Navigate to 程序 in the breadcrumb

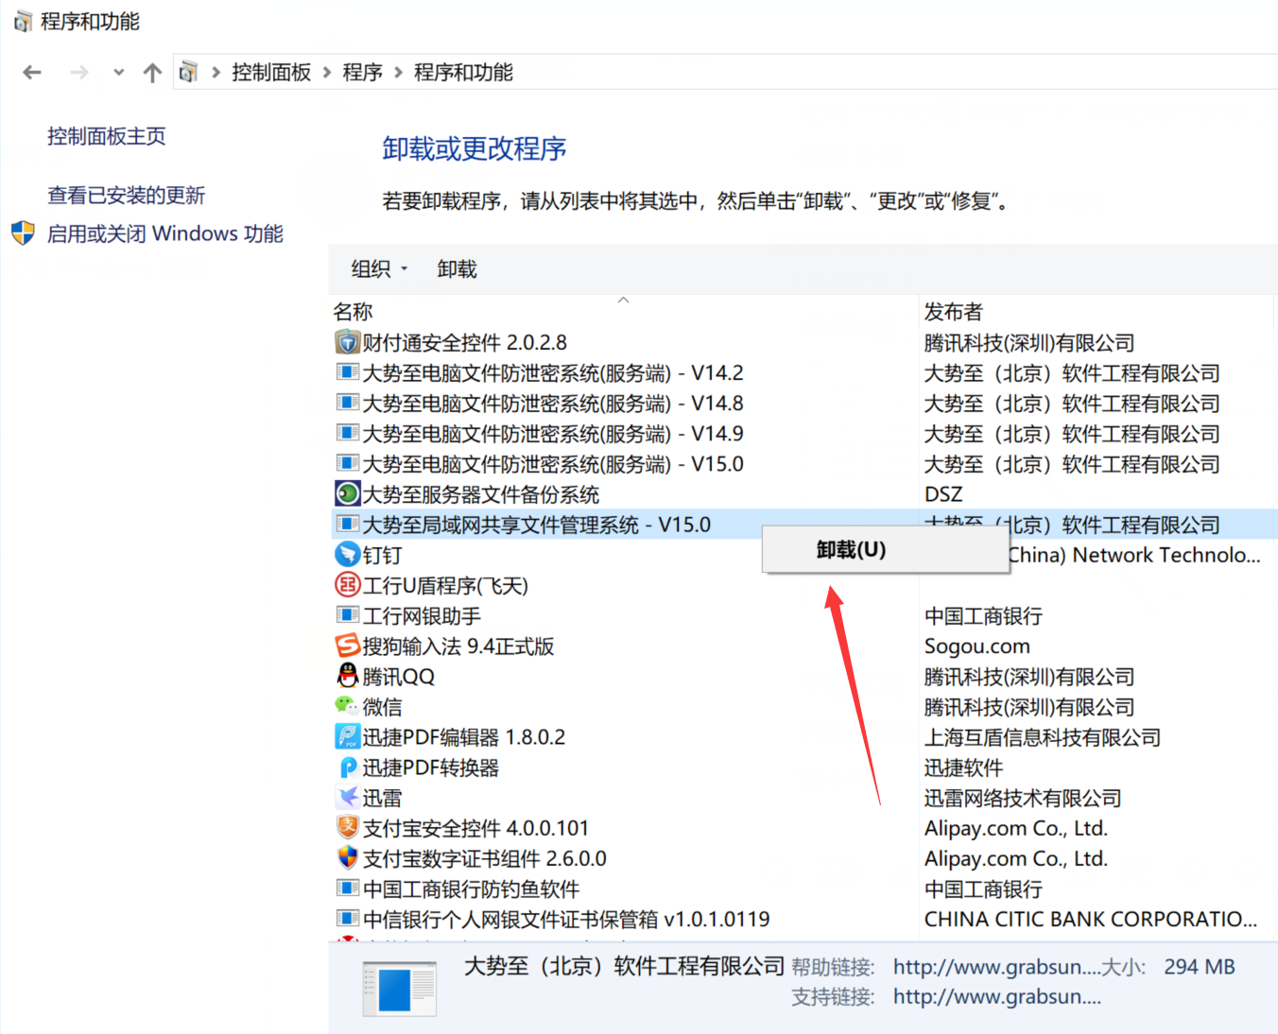362,72
